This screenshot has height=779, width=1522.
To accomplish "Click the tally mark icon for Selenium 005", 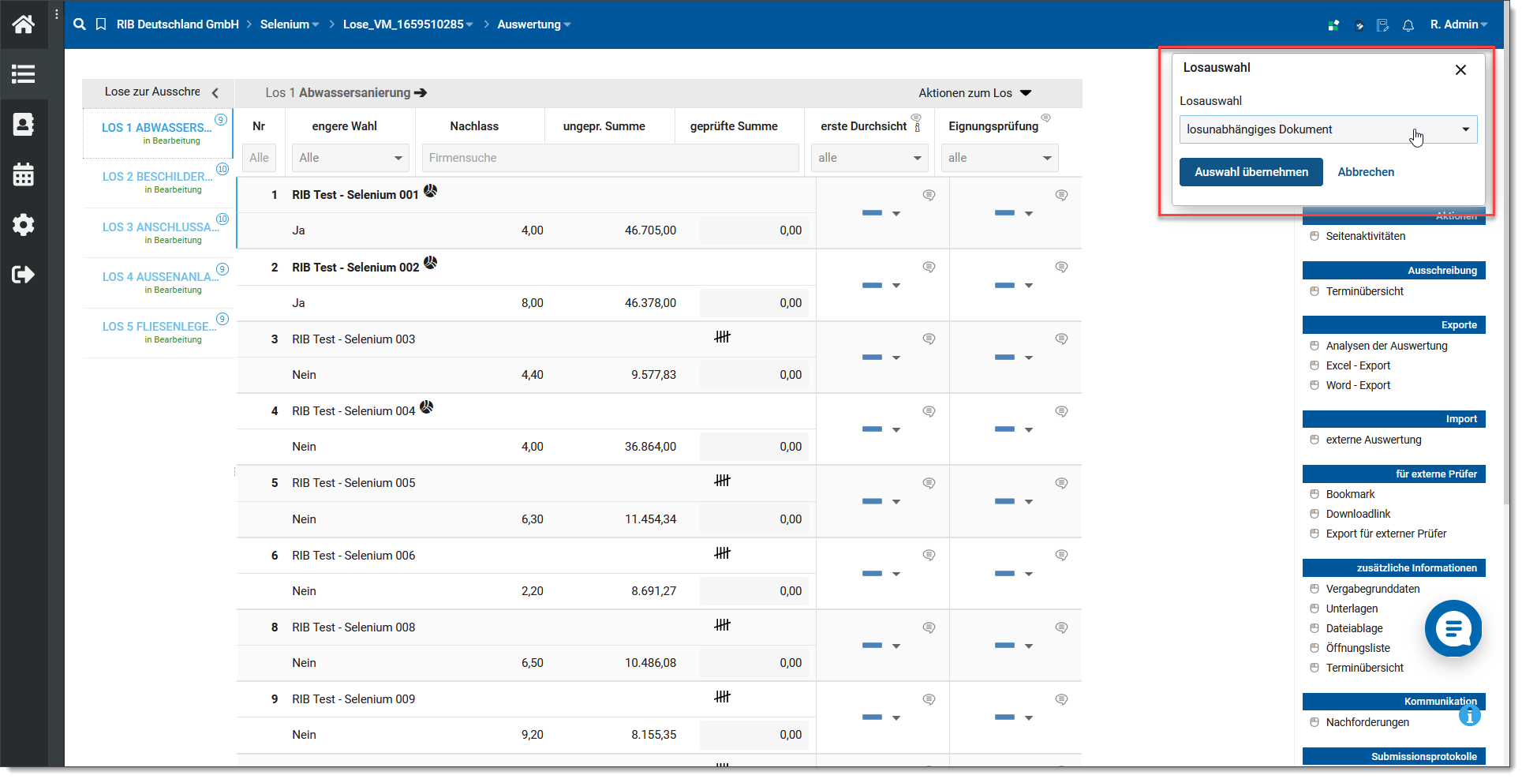I will 723,481.
